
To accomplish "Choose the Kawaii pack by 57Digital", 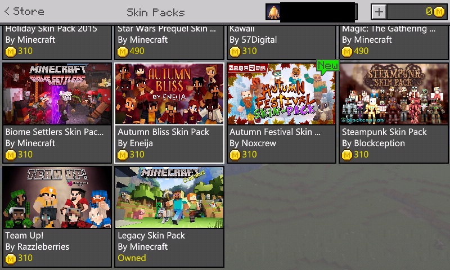I will pyautogui.click(x=281, y=42).
